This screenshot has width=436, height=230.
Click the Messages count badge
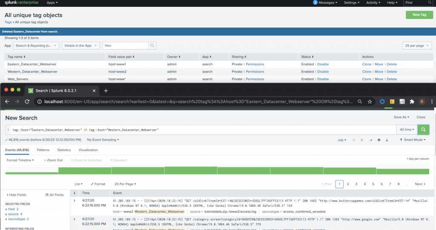(315, 3)
